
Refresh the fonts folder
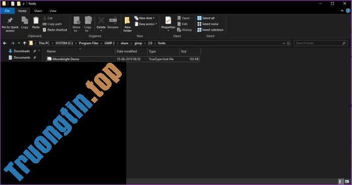289,43
